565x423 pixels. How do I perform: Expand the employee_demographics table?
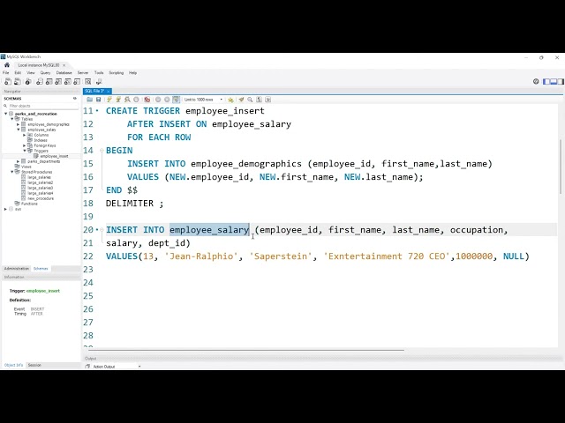pyautogui.click(x=19, y=124)
